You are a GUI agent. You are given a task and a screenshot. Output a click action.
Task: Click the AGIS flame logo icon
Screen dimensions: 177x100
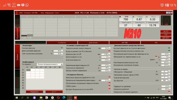(17, 13)
